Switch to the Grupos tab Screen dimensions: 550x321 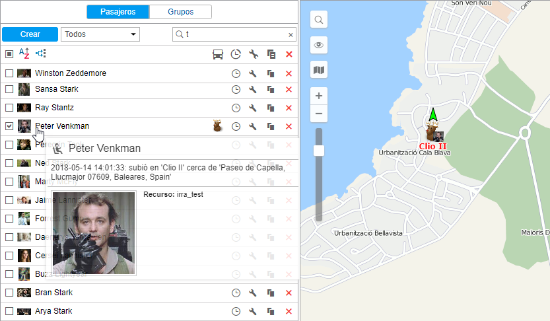[x=180, y=12]
